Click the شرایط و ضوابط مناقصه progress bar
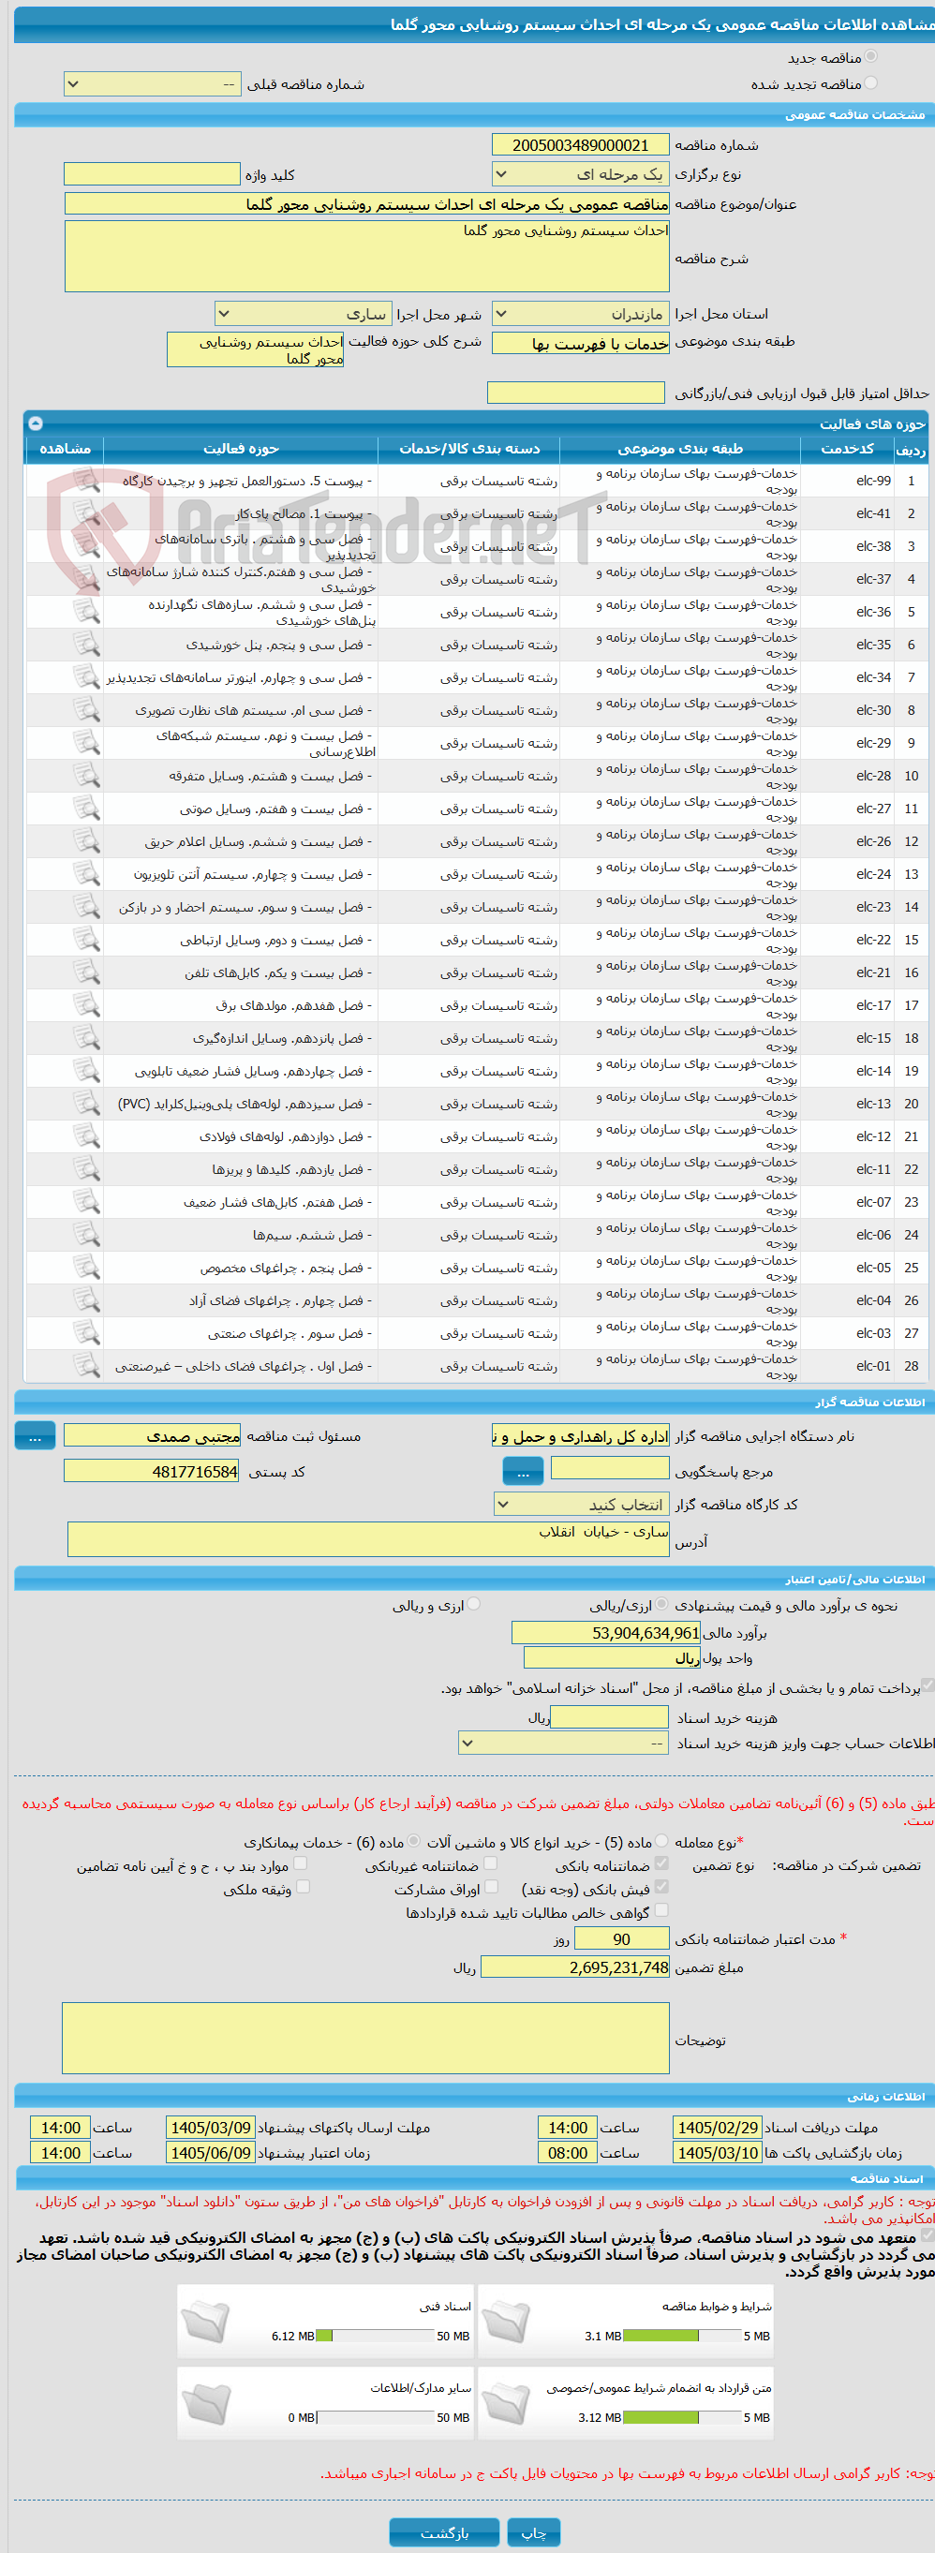This screenshot has width=935, height=2553. 682,2336
